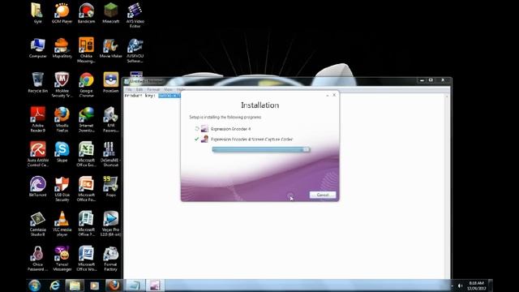Click the installation progress bar

click(x=261, y=149)
